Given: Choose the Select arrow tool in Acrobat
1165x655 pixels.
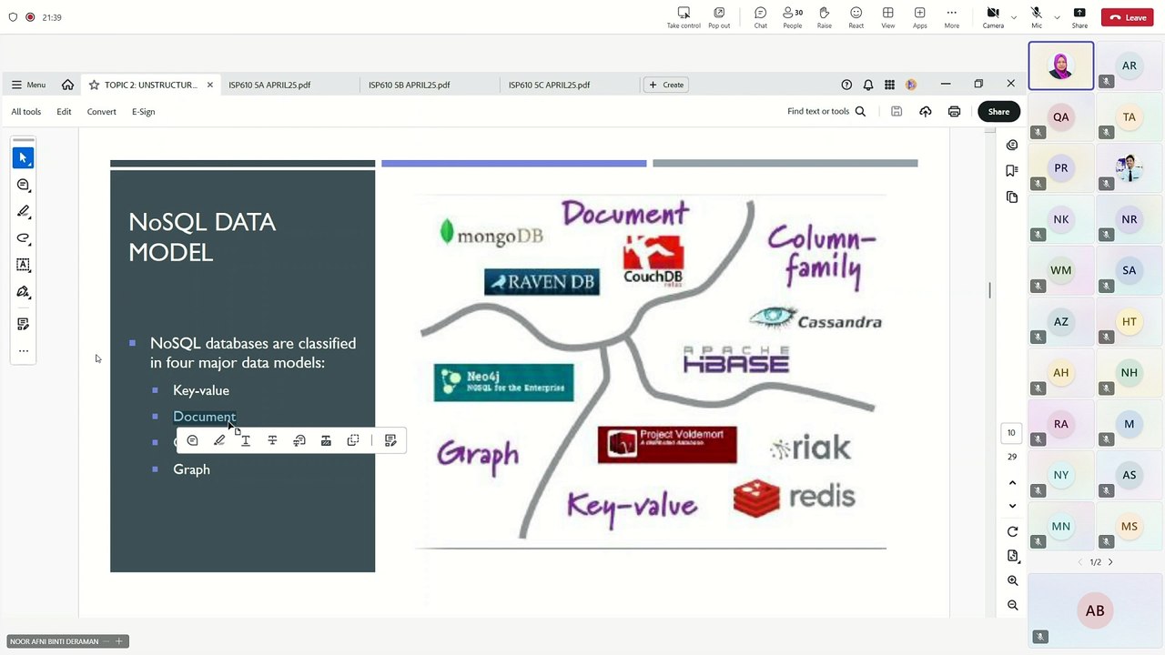Looking at the screenshot, I should [23, 158].
